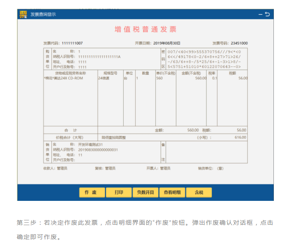
Task: Click the 单价 cell showing 560
Action: point(160,78)
